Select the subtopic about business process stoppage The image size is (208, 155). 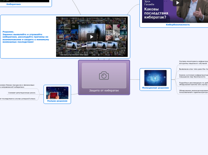[x=16, y=86]
